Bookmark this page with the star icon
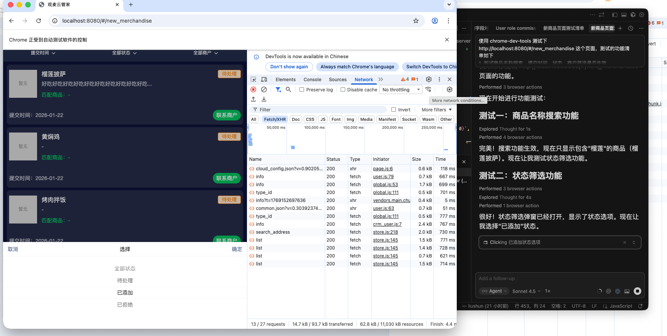 pyautogui.click(x=416, y=21)
